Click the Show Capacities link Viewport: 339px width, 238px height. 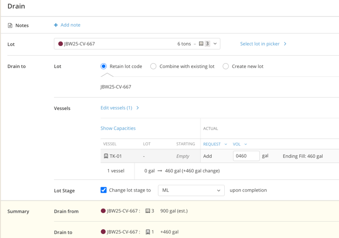click(x=118, y=129)
